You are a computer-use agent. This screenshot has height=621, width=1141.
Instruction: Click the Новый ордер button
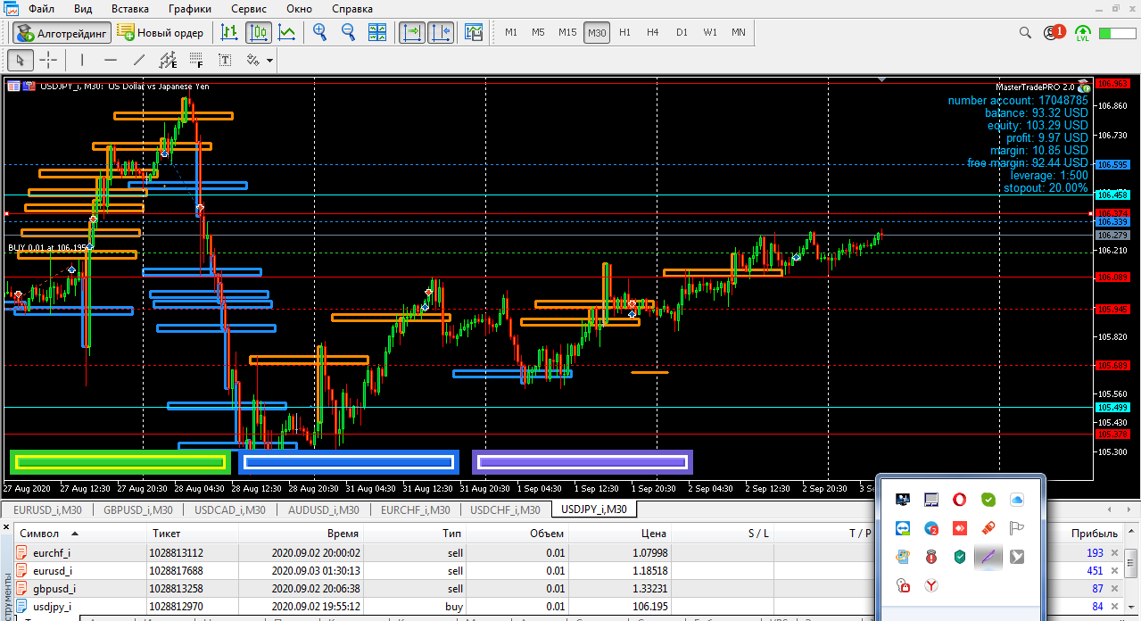coord(161,33)
